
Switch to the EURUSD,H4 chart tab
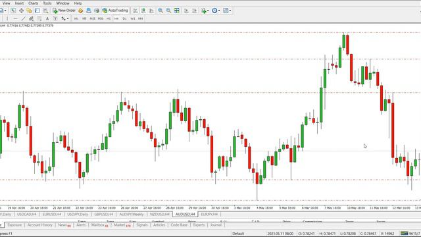[52, 214]
